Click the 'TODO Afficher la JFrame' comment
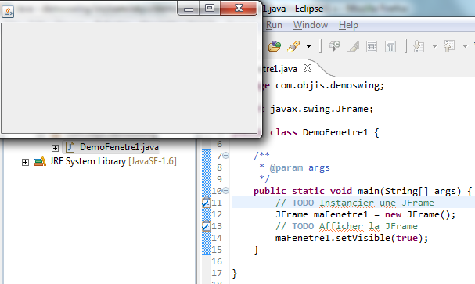Screen dimensions: 475x284 coord(354,226)
